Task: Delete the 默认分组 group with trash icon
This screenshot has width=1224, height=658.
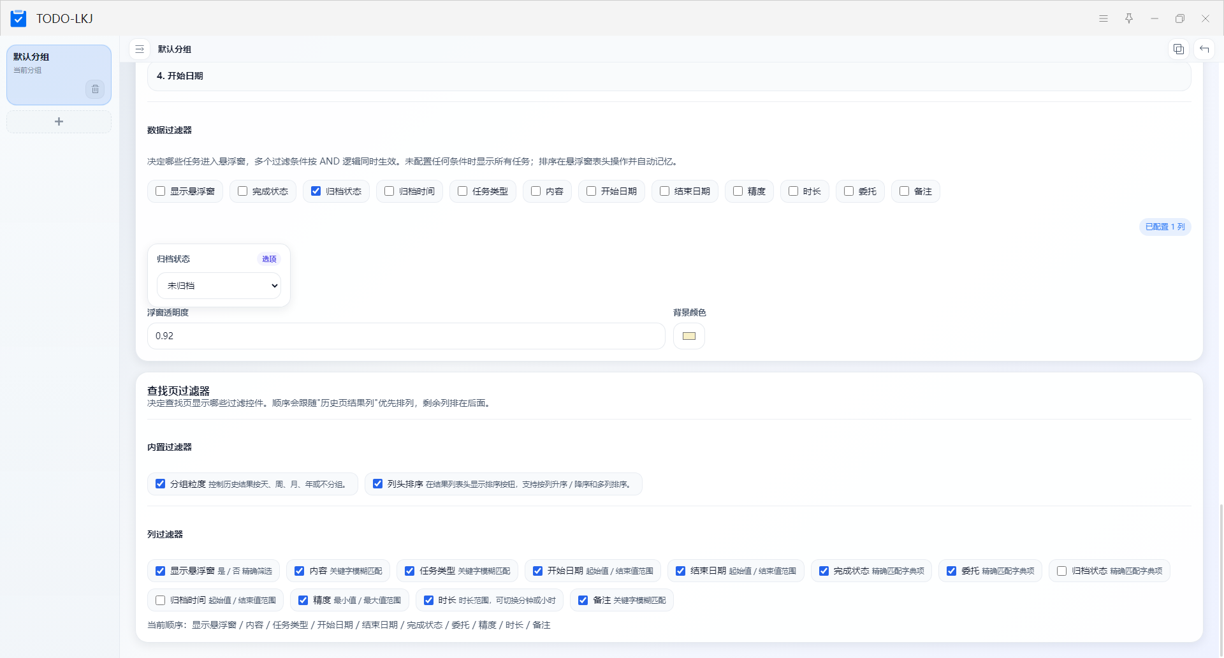Action: click(x=95, y=89)
